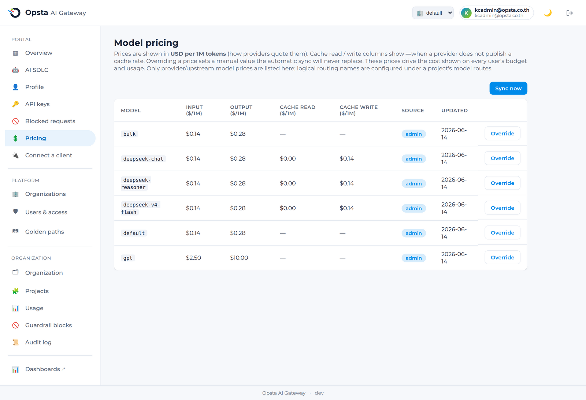Navigate to API keys

50,104
